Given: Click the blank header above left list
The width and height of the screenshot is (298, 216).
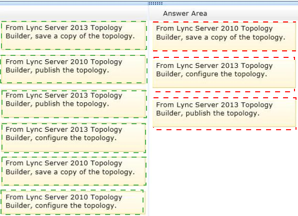Looking at the screenshot, I should point(74,13).
